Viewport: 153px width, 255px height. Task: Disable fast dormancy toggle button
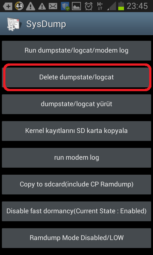coord(76,211)
